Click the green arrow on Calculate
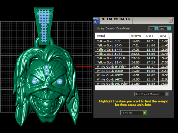This screenshot has height=133, width=178. 145,113
